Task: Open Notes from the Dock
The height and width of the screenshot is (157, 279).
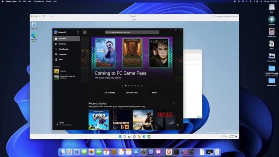Action: [129, 152]
